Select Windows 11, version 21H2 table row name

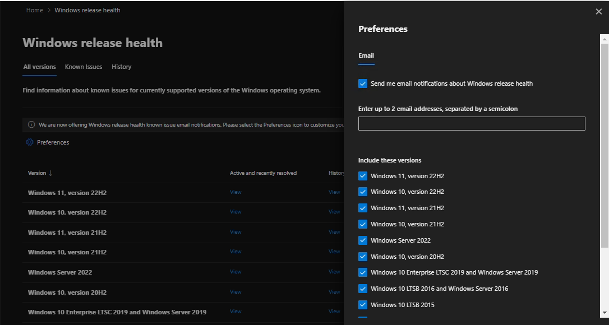click(x=67, y=233)
